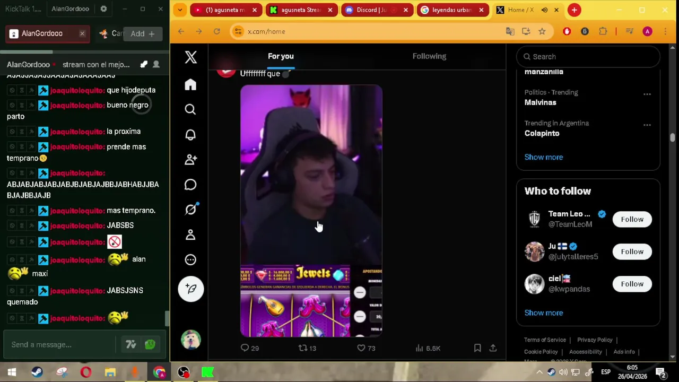Open the Privacy Policy link
The image size is (679, 382).
595,340
